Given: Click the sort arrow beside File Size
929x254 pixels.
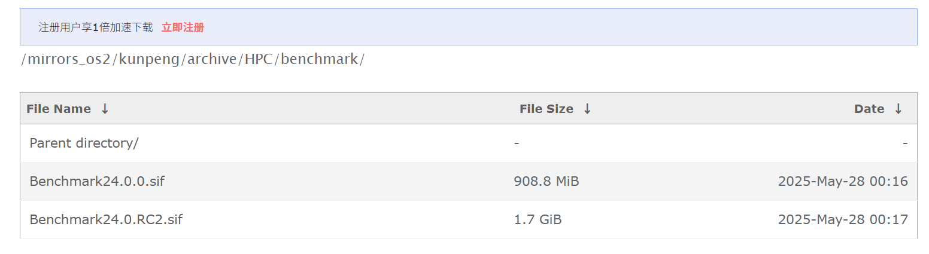Looking at the screenshot, I should [x=587, y=109].
